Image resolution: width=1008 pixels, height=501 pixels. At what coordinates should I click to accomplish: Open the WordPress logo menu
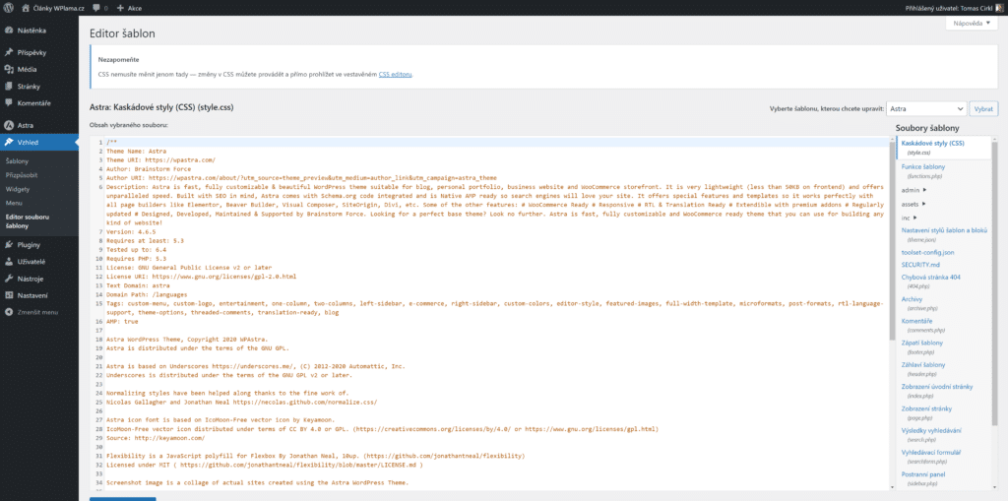click(8, 8)
